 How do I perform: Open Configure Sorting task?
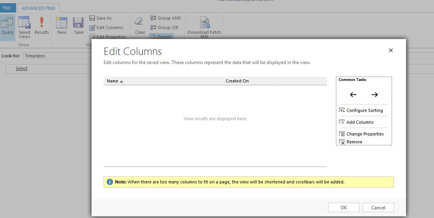tap(361, 110)
